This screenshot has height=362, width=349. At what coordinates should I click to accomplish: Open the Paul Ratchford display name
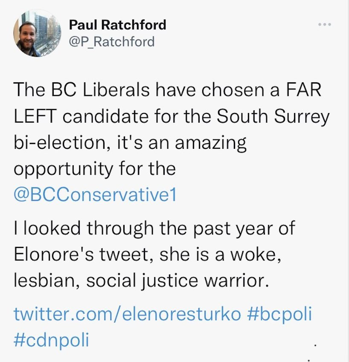[117, 25]
